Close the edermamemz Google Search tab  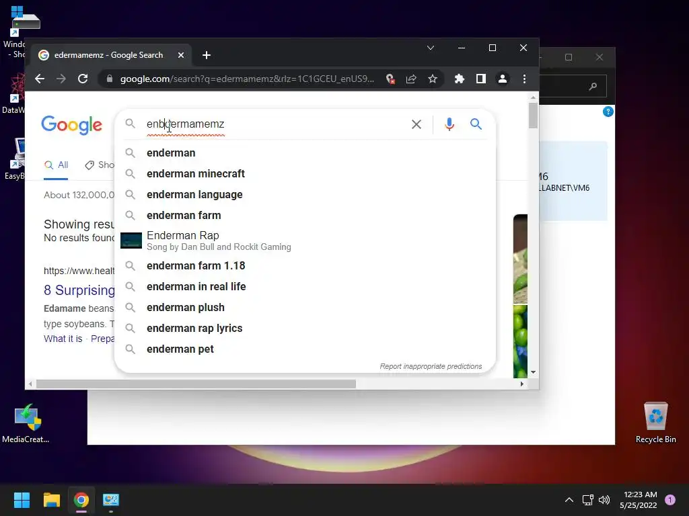tap(181, 55)
